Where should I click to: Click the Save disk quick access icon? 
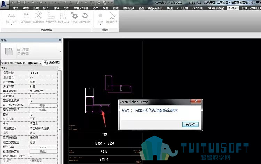(19, 3)
